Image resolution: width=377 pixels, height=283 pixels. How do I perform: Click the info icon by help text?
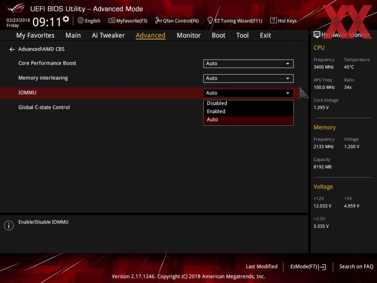9,225
